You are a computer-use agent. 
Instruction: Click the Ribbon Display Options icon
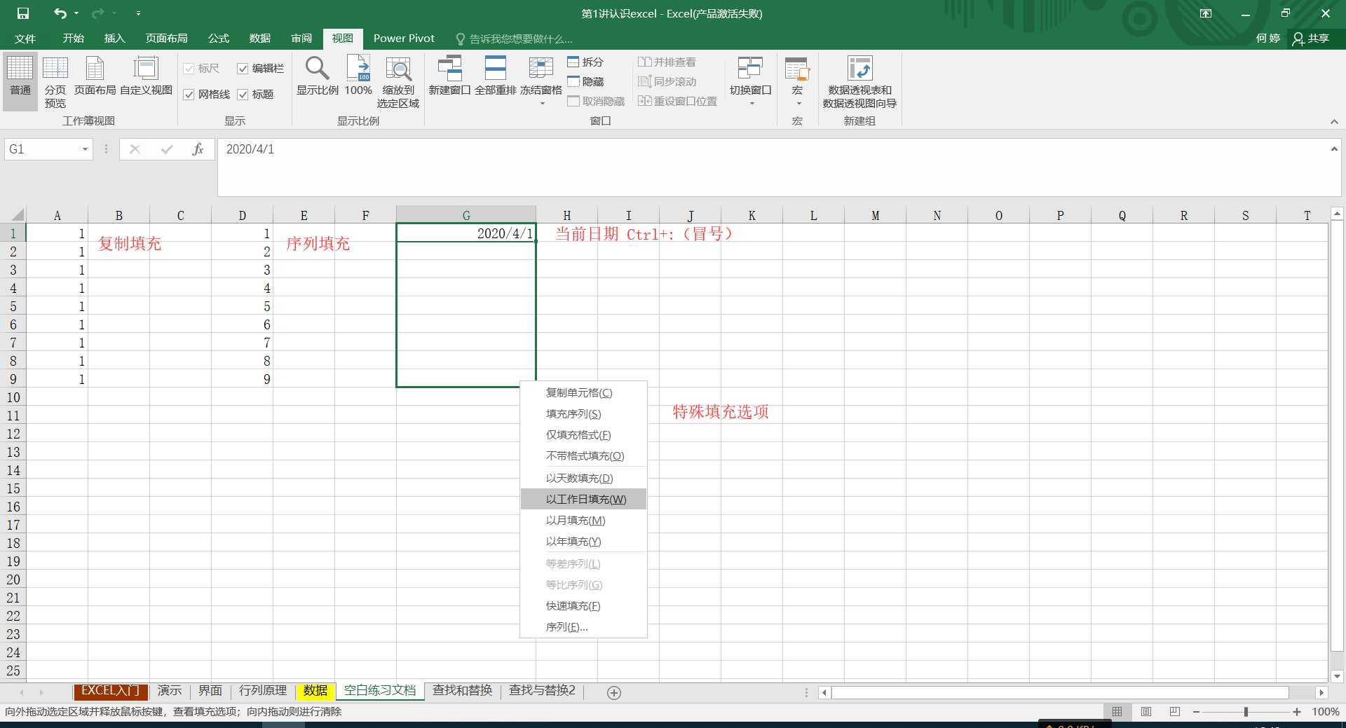point(1206,13)
